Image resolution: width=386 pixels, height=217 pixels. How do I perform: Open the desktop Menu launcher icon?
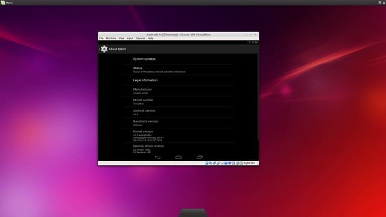pos(2,2)
